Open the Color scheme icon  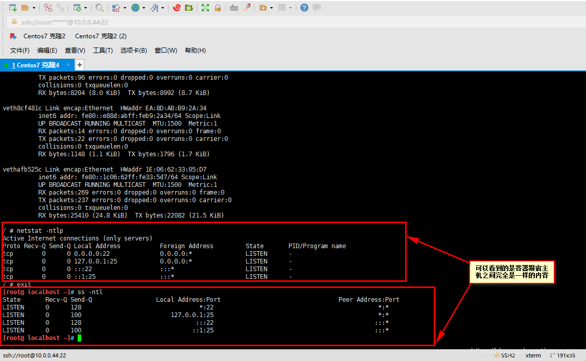click(116, 8)
